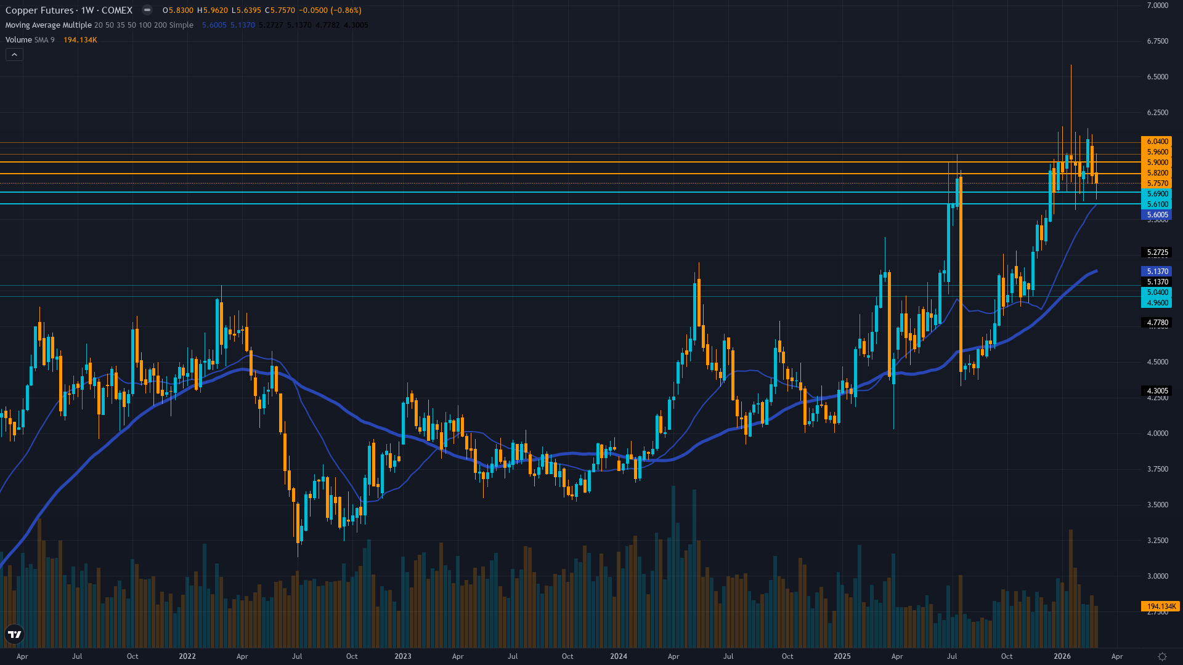This screenshot has width=1183, height=665.
Task: Click the orange 194.134K volume axis label
Action: pyautogui.click(x=1160, y=607)
